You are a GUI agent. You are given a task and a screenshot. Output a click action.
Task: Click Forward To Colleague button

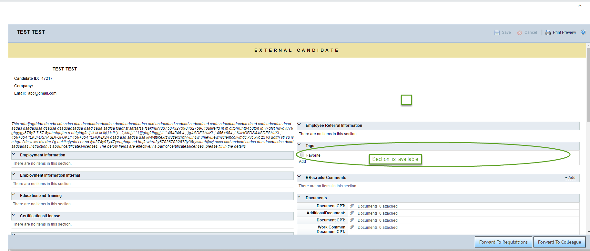559,242
